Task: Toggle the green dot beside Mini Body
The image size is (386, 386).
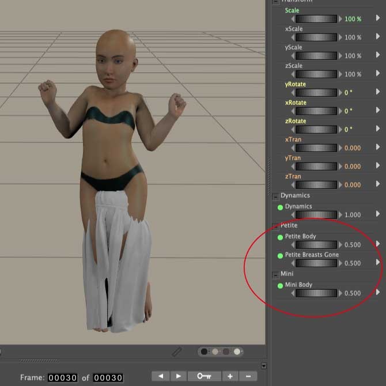Action: pos(281,285)
